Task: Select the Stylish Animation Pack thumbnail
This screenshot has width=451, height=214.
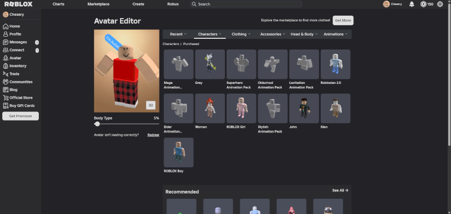Action: (273, 108)
